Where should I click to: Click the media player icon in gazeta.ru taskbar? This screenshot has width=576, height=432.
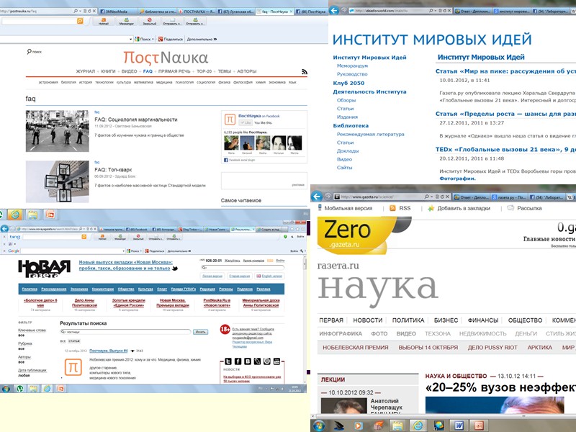click(x=358, y=426)
